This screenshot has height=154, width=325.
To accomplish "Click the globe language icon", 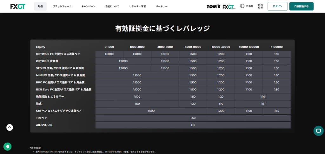I will pos(242,6).
